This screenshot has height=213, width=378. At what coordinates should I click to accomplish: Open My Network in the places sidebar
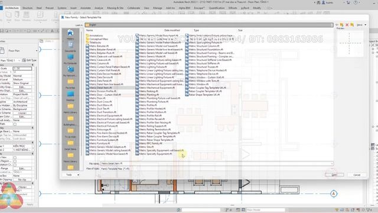[x=70, y=72]
